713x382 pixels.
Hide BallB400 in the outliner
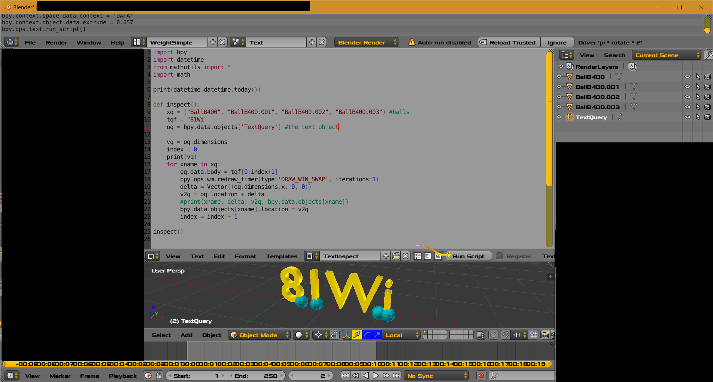688,77
